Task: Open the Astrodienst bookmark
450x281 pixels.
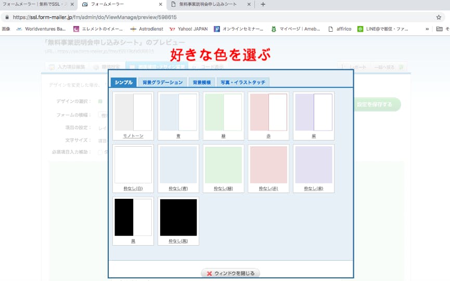Action: (x=147, y=29)
